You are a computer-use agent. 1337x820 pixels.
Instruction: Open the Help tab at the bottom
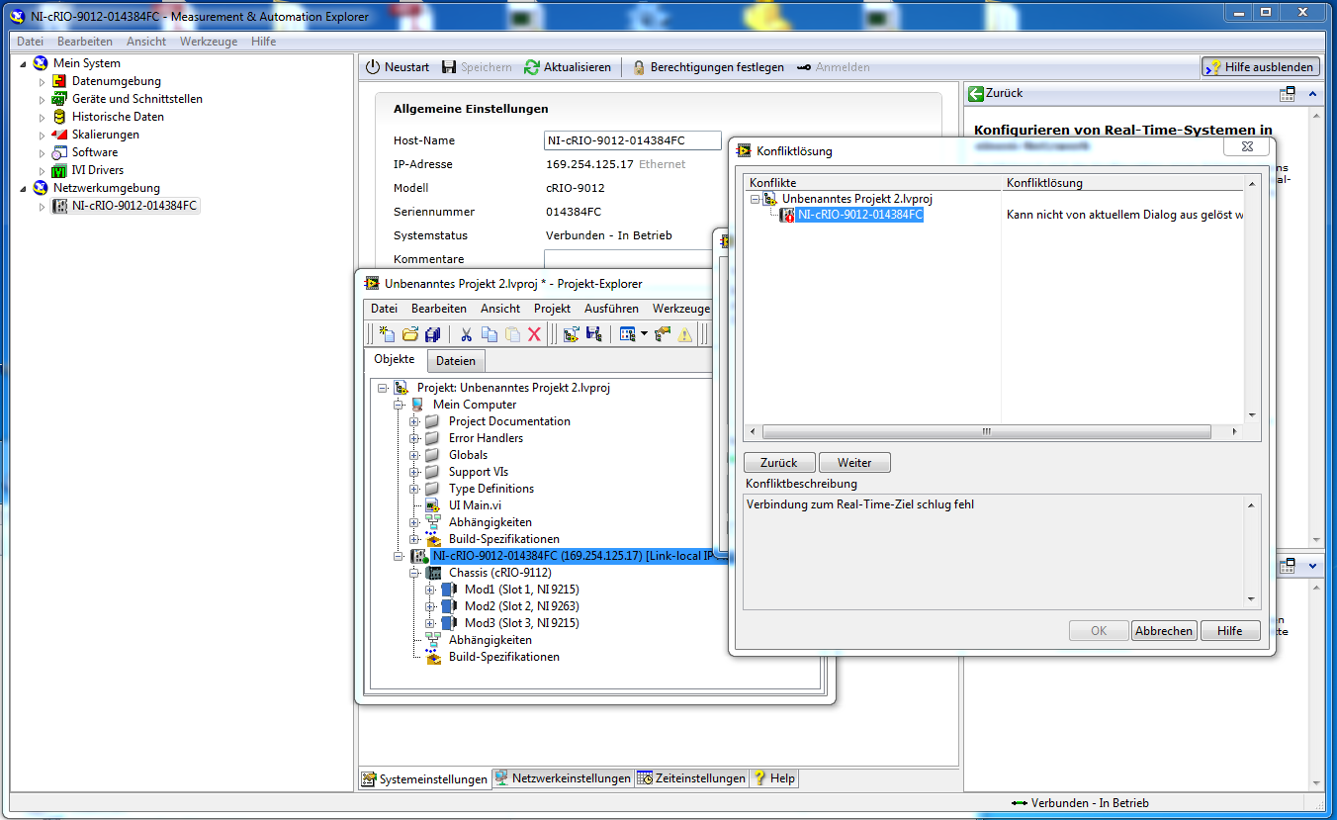(x=774, y=778)
